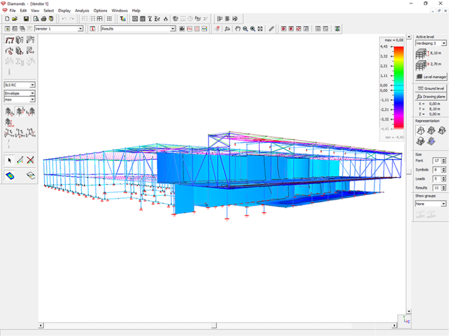Click the print icon in toolbar
449x336 pixels.
coord(44,19)
